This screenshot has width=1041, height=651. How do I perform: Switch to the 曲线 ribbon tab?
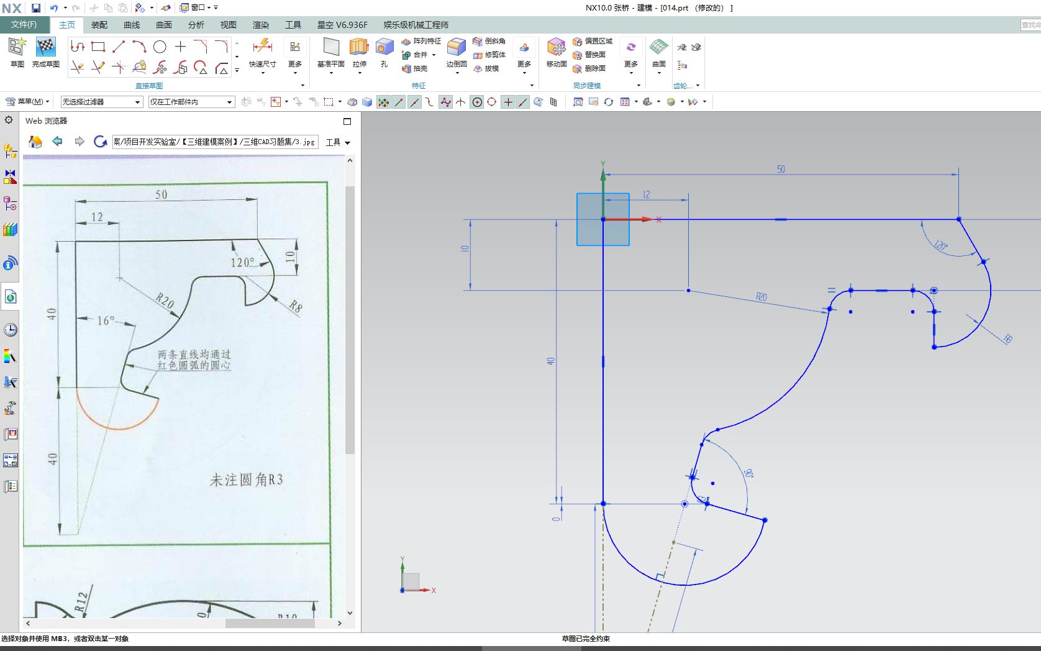pyautogui.click(x=132, y=25)
